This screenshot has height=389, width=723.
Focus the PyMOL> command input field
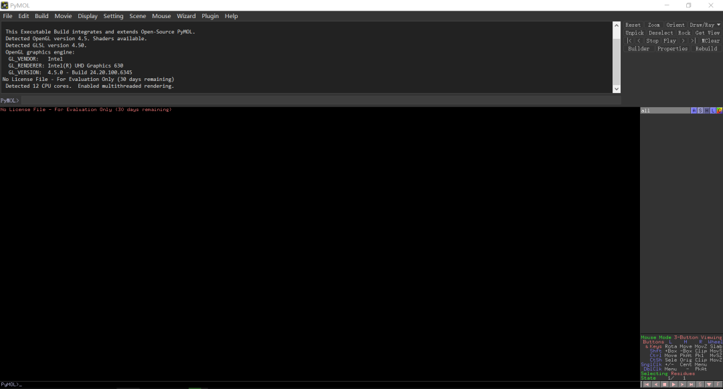click(321, 100)
